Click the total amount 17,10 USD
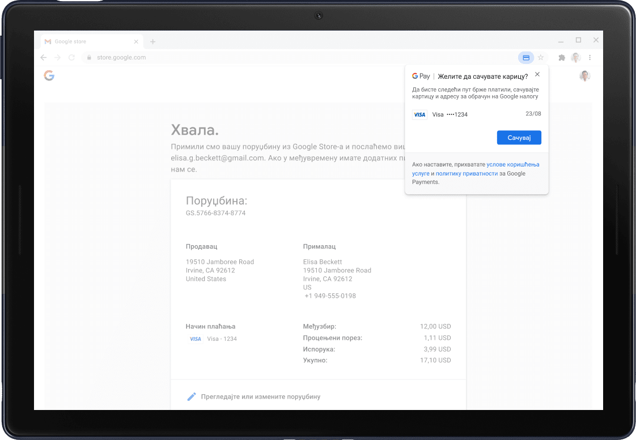The width and height of the screenshot is (636, 440). 436,360
